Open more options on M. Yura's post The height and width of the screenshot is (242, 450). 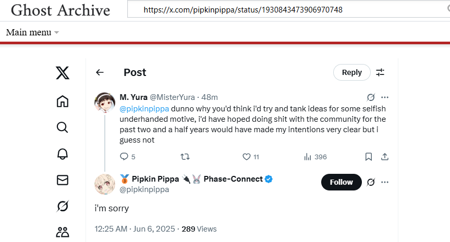coord(385,97)
